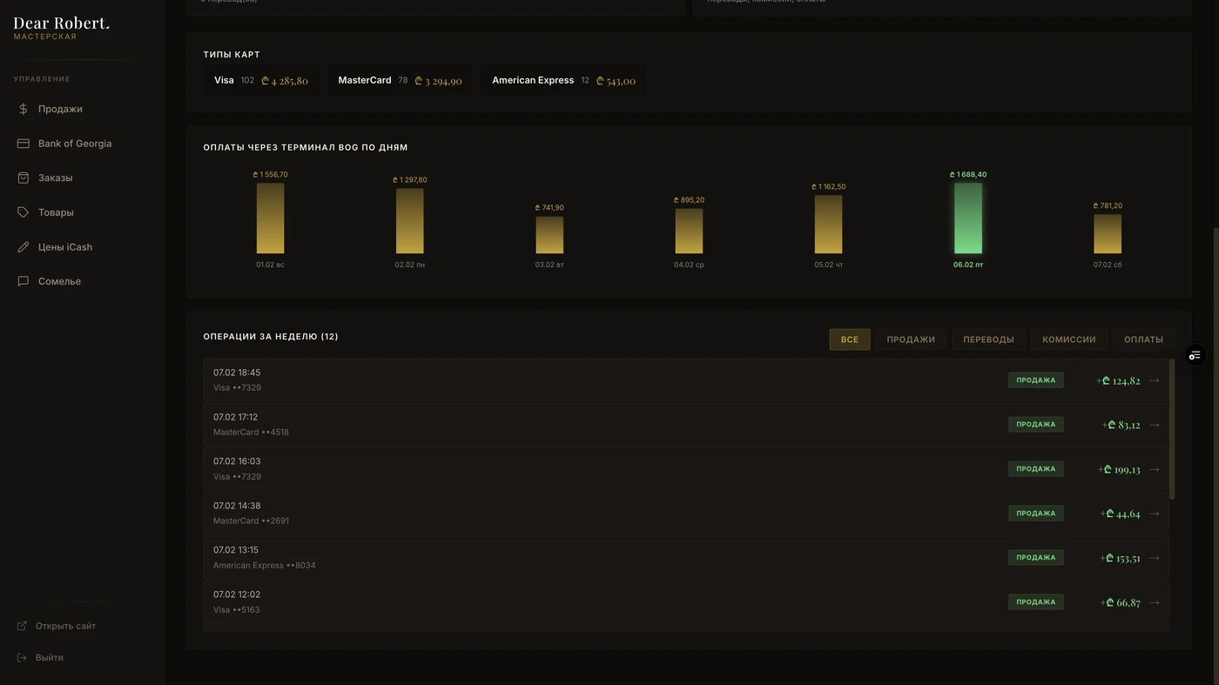Click the logout icon beside Выйти

(22, 657)
